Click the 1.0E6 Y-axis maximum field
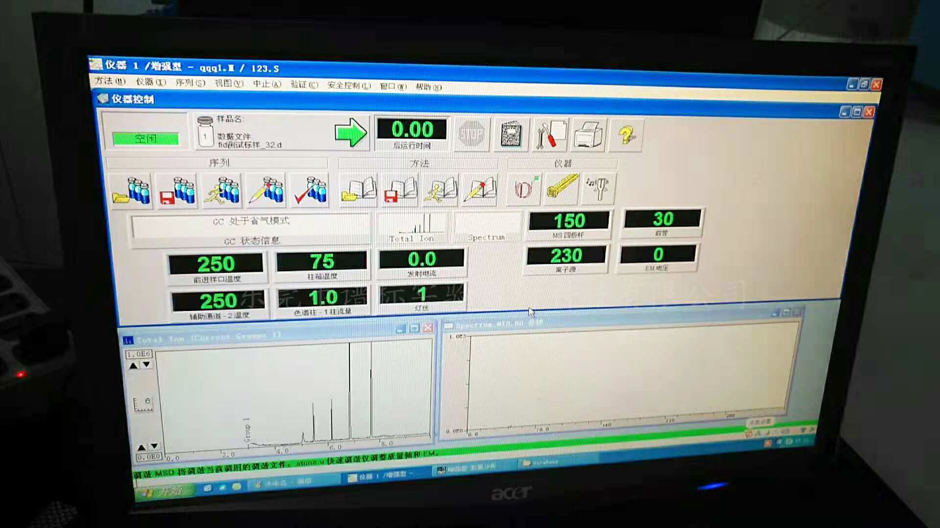 139,354
